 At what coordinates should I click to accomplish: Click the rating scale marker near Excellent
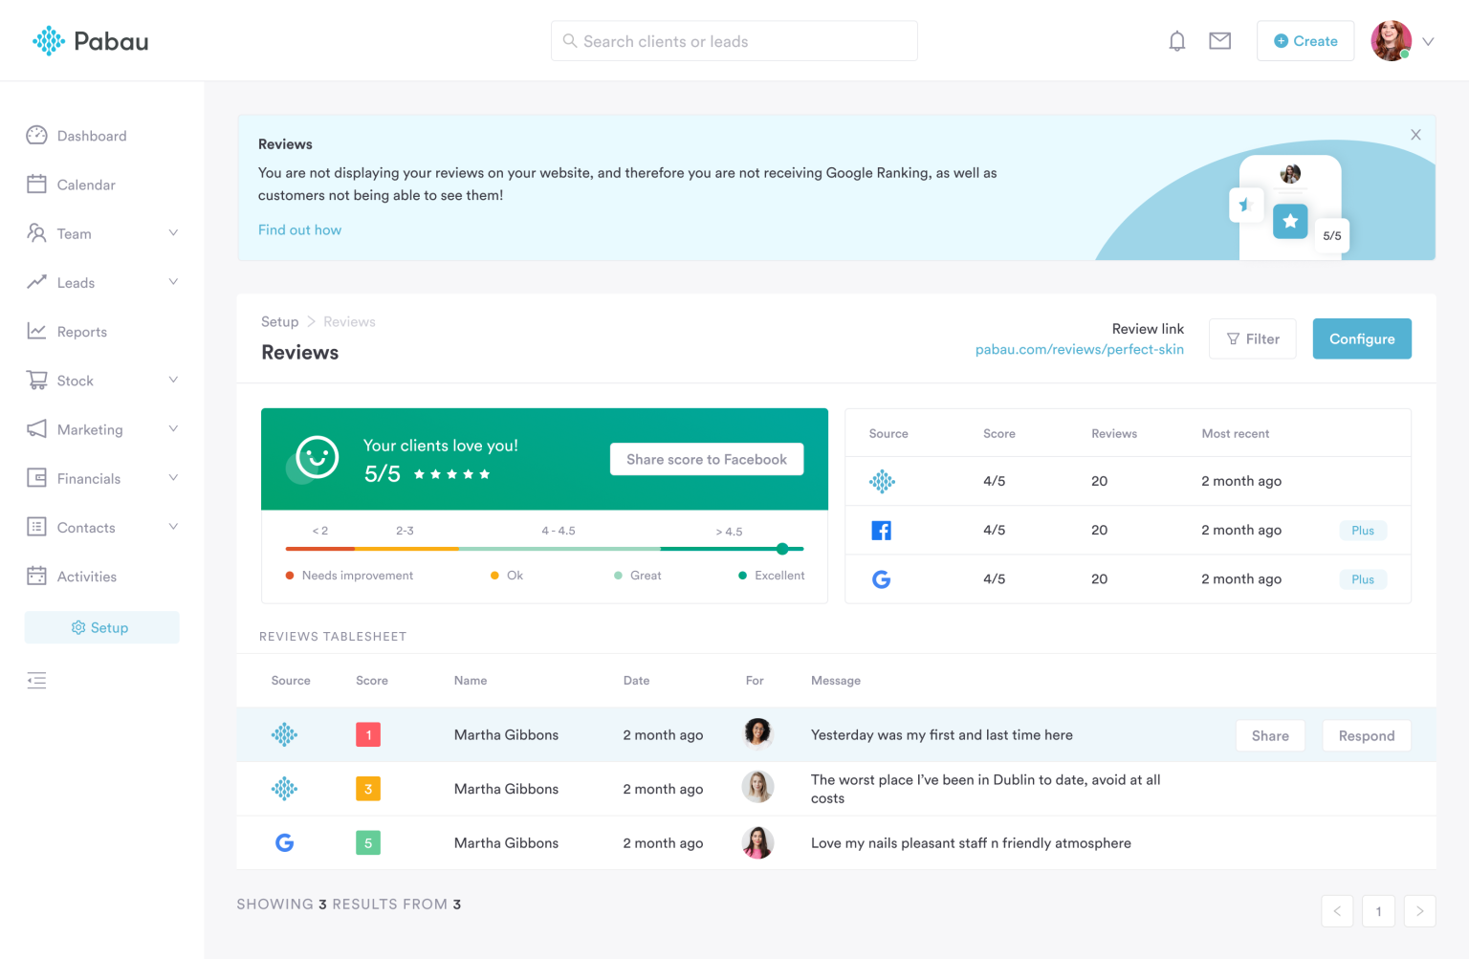(x=782, y=549)
